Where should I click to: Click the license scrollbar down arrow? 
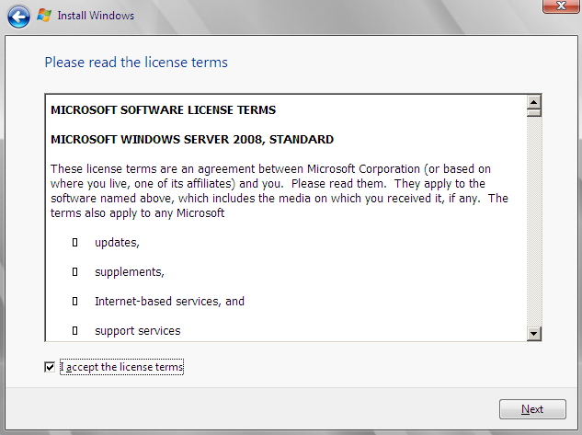[534, 334]
